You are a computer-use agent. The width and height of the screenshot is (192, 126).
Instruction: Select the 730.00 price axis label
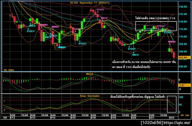(x=183, y=7)
